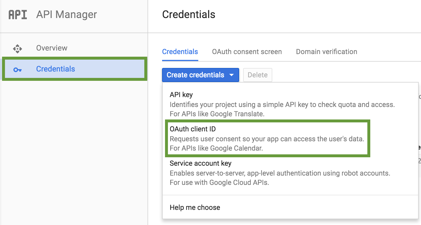Click the large Credentials page heading
The width and height of the screenshot is (421, 225).
coord(188,15)
